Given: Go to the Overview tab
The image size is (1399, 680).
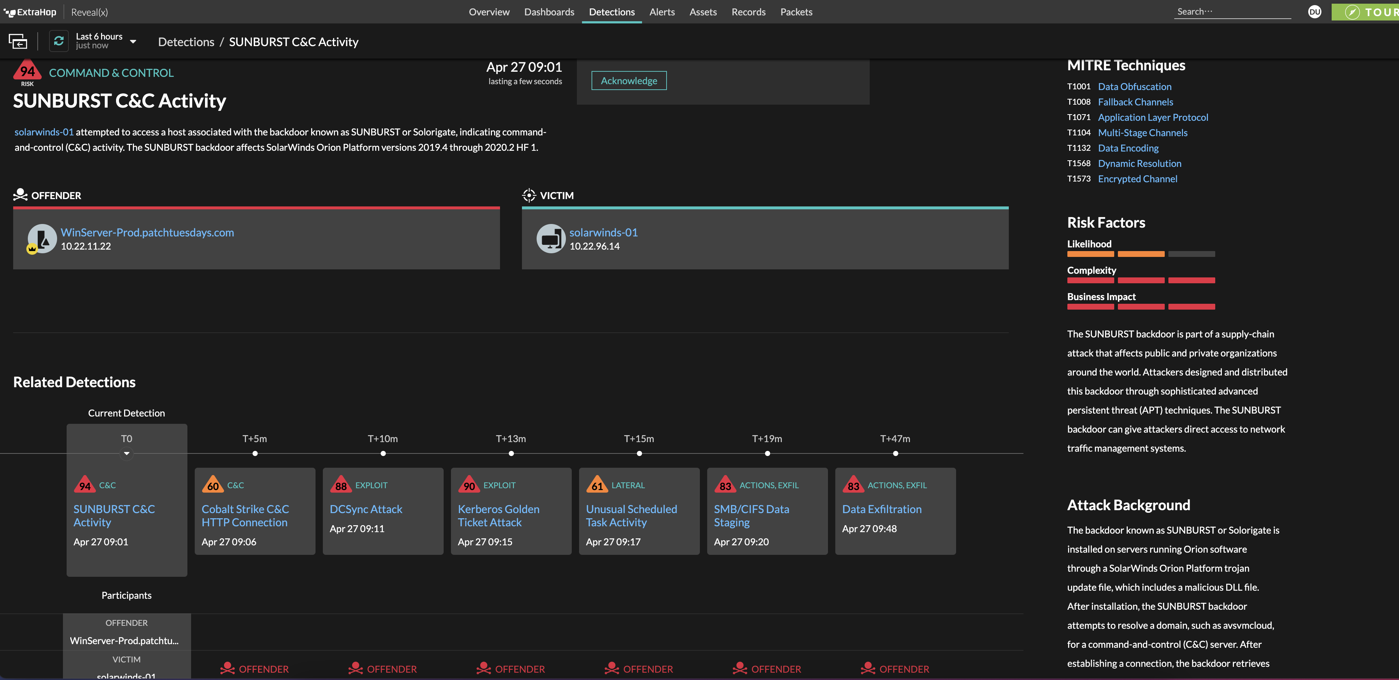Looking at the screenshot, I should (489, 12).
